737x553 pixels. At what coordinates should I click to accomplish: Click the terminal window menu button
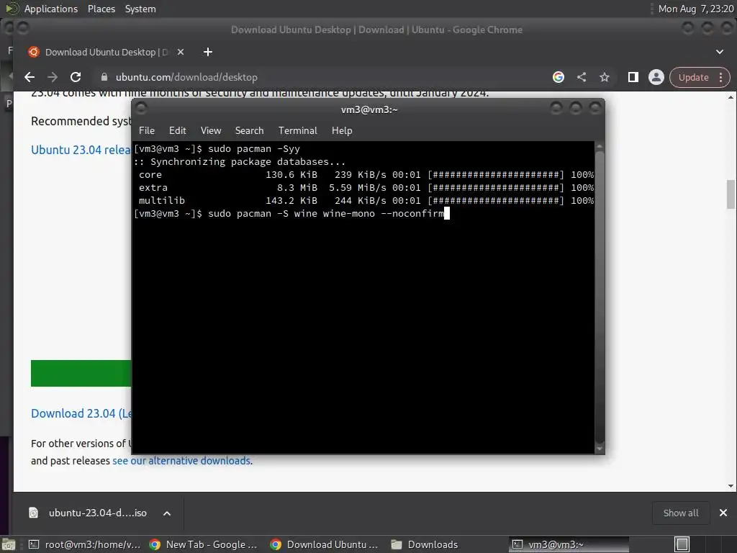142,109
